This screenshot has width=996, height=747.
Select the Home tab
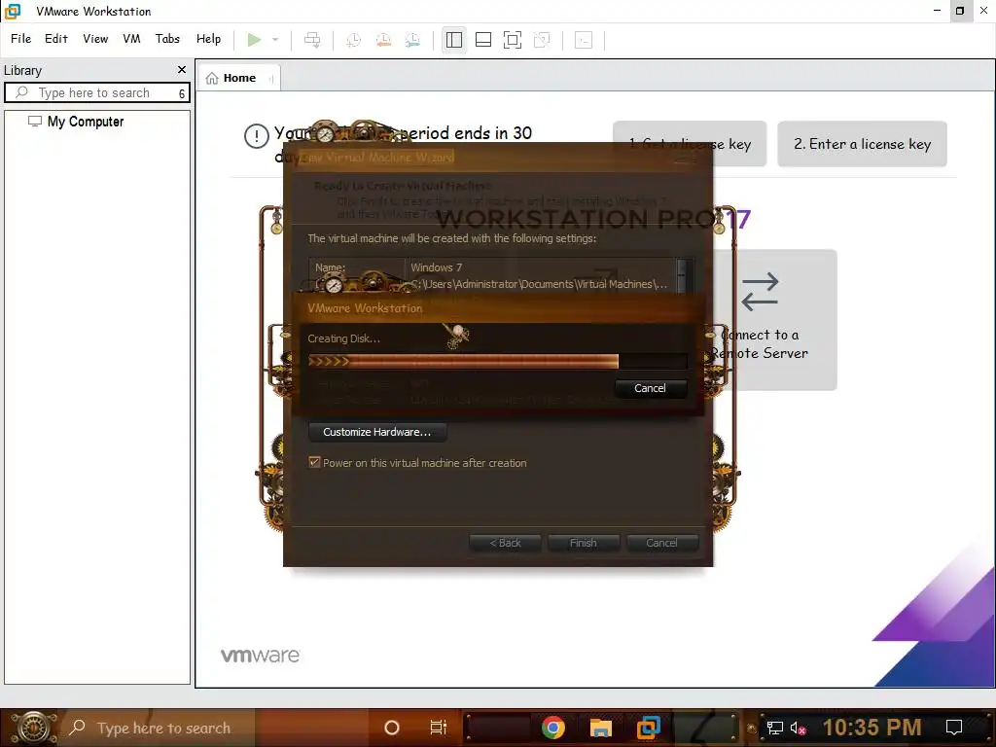(238, 78)
